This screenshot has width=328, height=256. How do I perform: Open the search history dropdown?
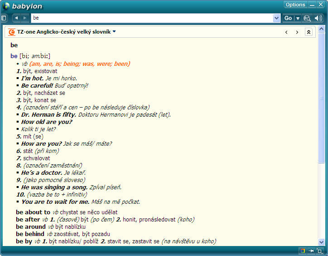coord(277,18)
